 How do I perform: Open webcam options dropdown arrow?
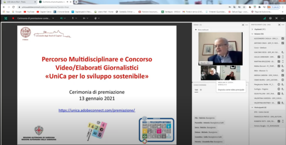coord(87,18)
